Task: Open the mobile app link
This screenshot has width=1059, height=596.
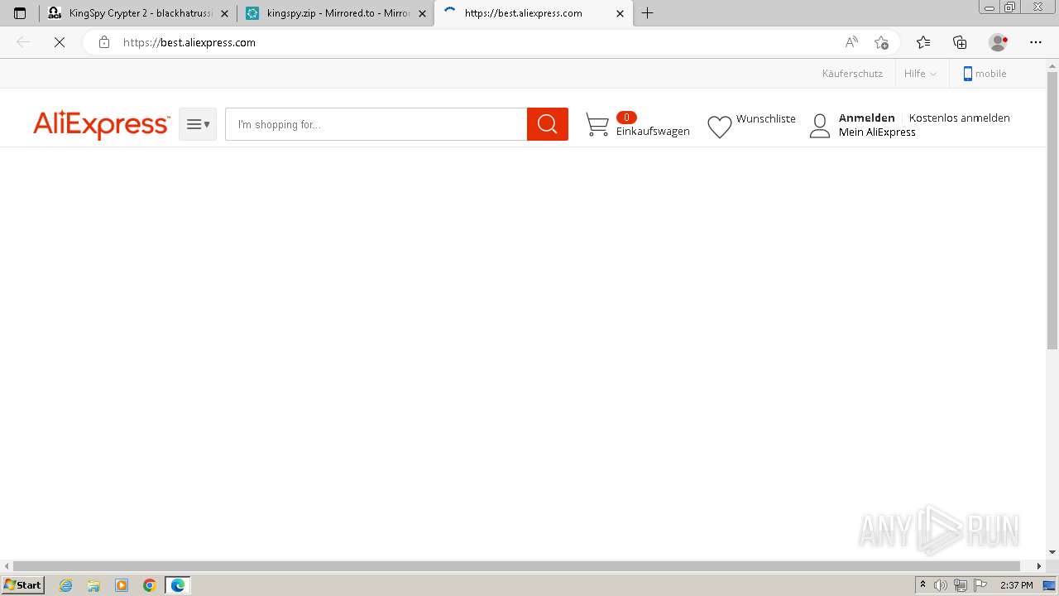Action: pyautogui.click(x=985, y=74)
